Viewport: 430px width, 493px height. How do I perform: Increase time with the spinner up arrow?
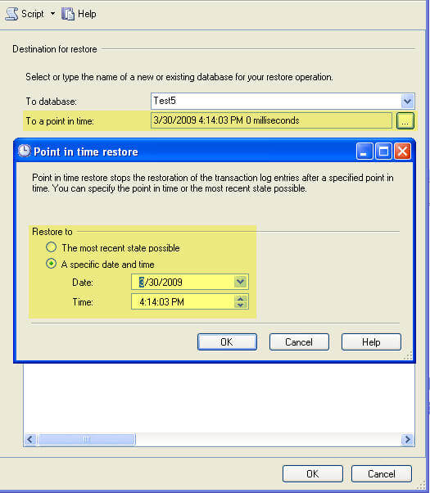pyautogui.click(x=241, y=299)
